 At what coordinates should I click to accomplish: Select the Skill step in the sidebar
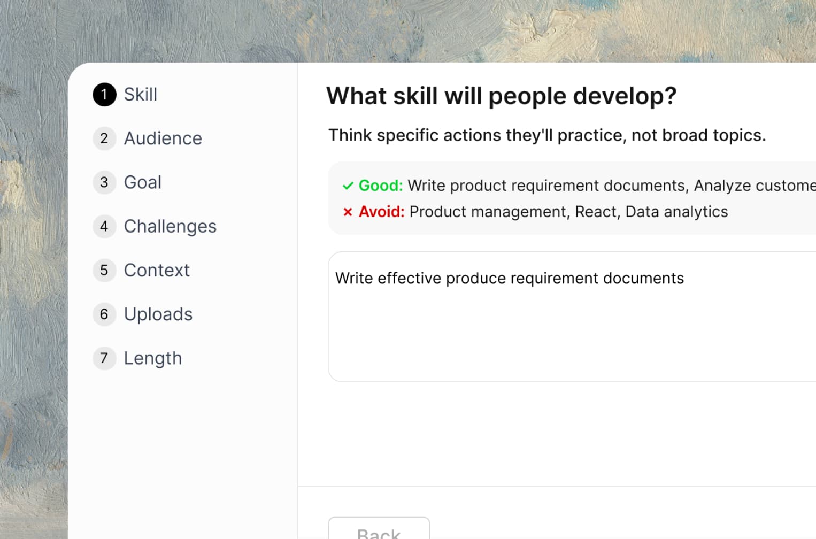click(x=141, y=95)
